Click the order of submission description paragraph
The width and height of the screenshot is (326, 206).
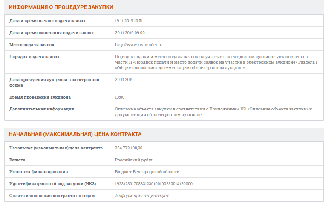216,62
